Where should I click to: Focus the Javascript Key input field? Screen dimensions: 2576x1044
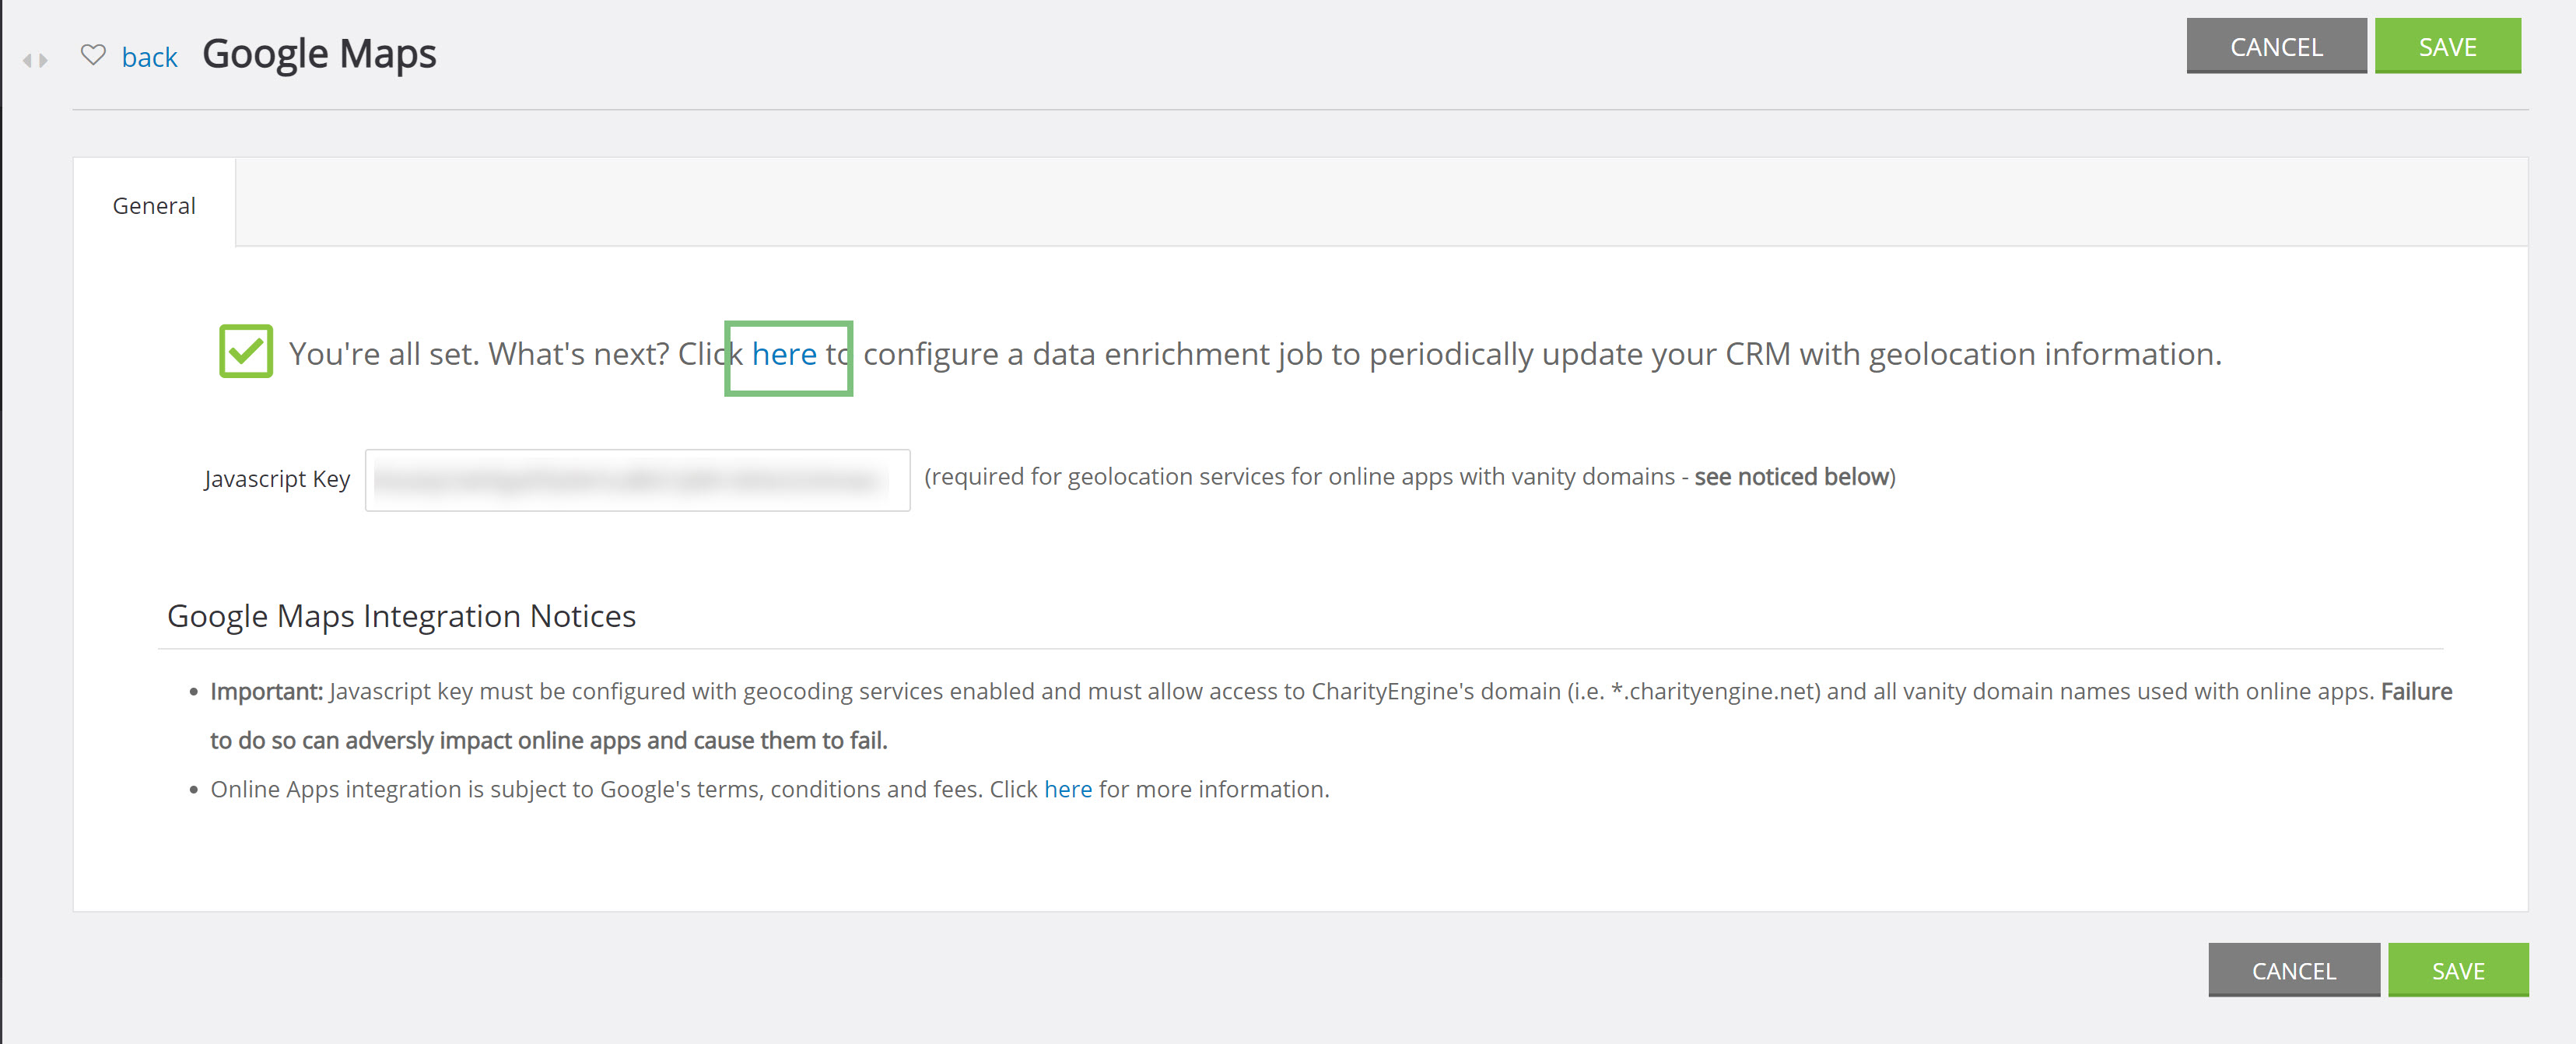point(637,480)
